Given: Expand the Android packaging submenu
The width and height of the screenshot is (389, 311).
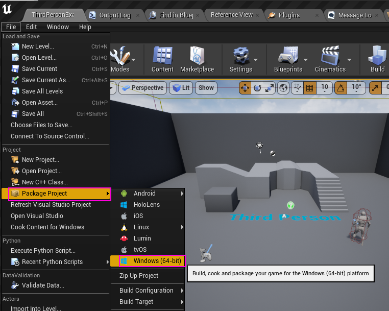Looking at the screenshot, I should pyautogui.click(x=148, y=194).
